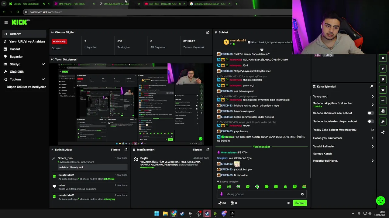Click the points infinity icon below message box

tap(222, 203)
